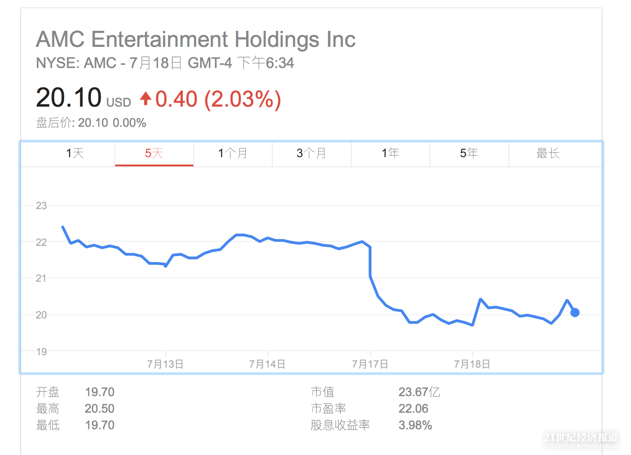Show the 最长 range chart
This screenshot has height=455, width=631.
point(548,154)
